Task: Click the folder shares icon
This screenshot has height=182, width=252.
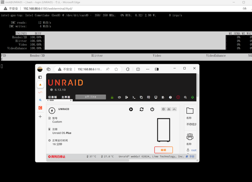Action: (190, 111)
